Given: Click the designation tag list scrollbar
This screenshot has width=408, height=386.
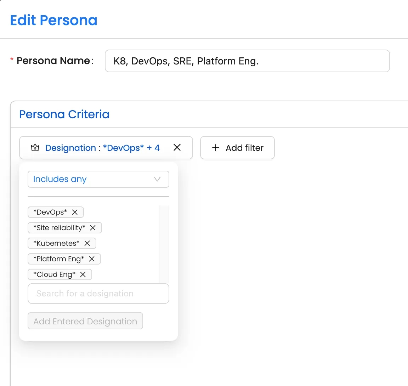Looking at the screenshot, I should pyautogui.click(x=164, y=244).
